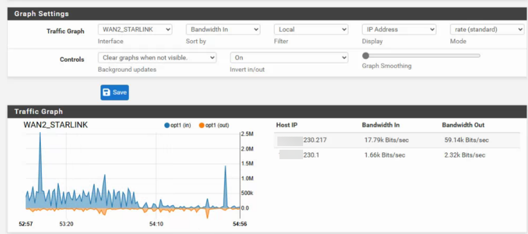This screenshot has width=528, height=234.
Task: Select the host row ending in 230.217
Action: [x=315, y=140]
